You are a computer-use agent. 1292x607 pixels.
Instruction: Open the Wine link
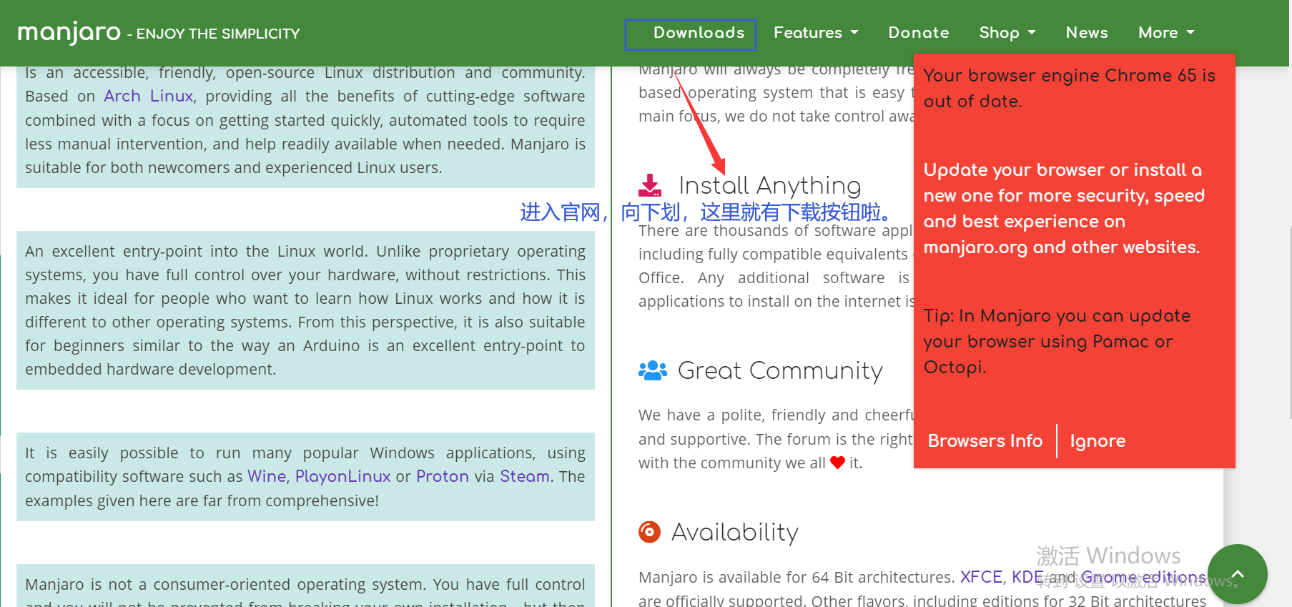pos(267,476)
